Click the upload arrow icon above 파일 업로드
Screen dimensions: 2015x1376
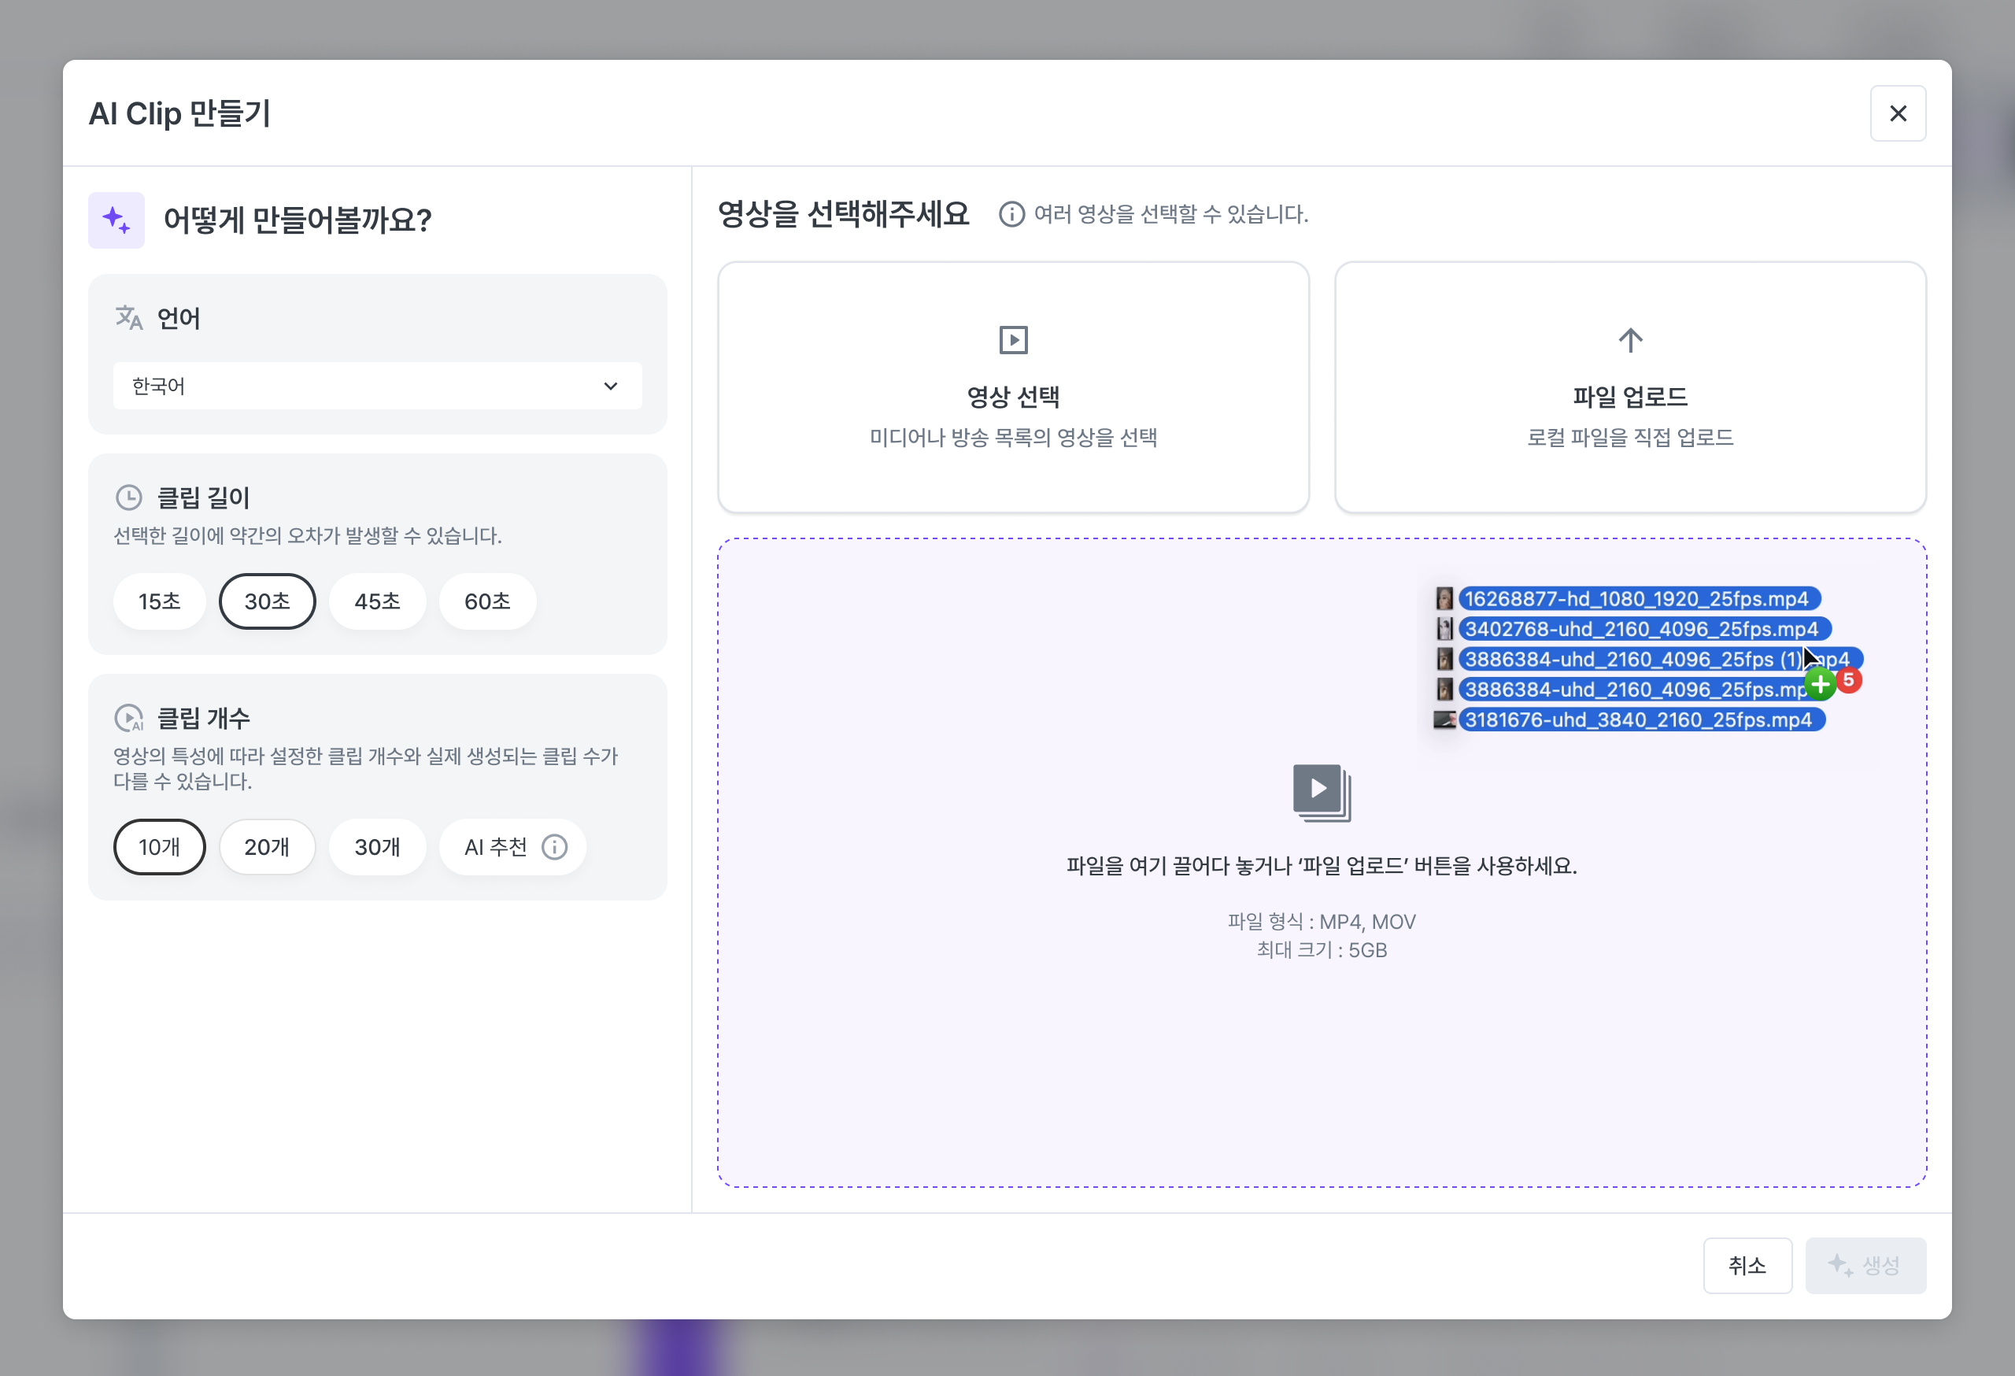[1630, 340]
